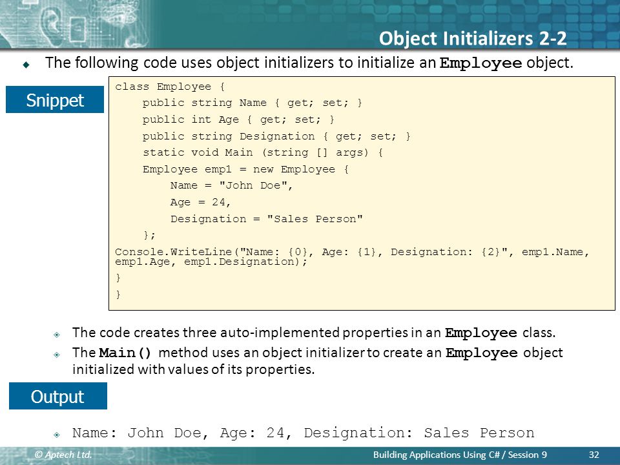Click the line 'public string Name { get; set; }'

pyautogui.click(x=253, y=103)
